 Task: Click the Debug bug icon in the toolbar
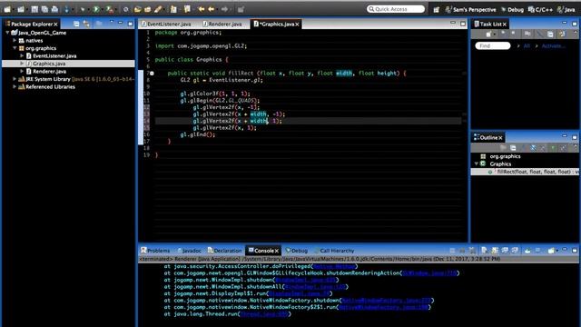[83, 9]
